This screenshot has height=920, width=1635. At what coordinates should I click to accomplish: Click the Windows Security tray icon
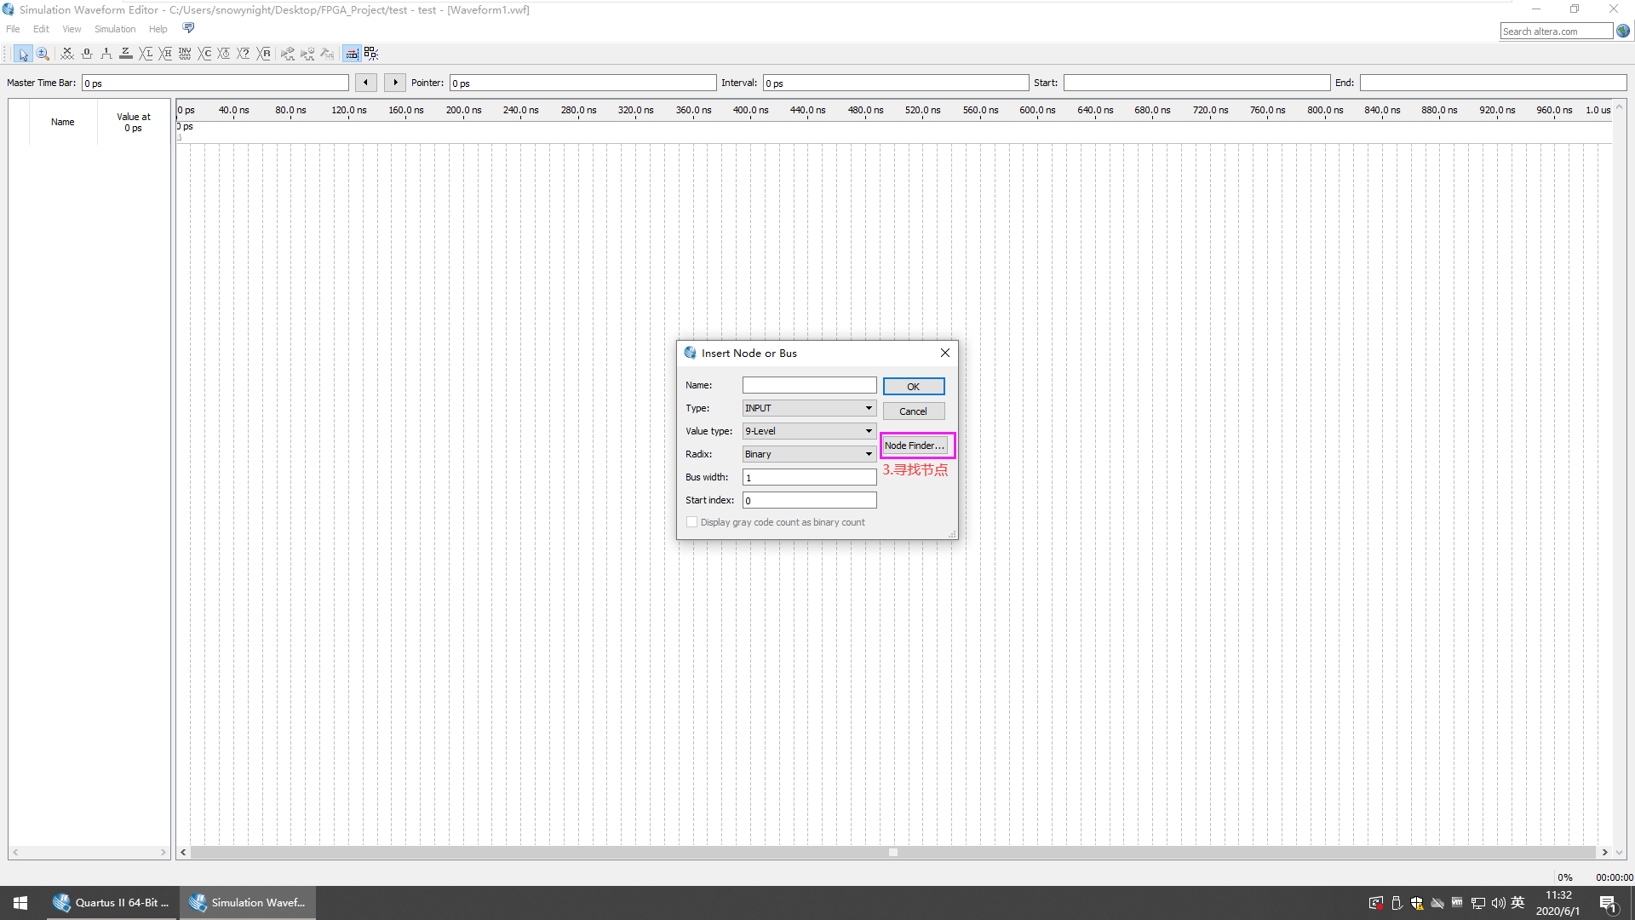click(1417, 903)
